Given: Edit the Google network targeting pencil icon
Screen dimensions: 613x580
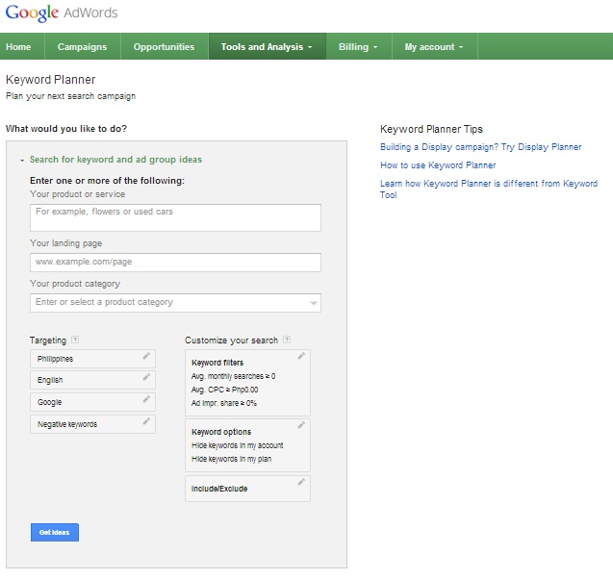Looking at the screenshot, I should click(146, 399).
